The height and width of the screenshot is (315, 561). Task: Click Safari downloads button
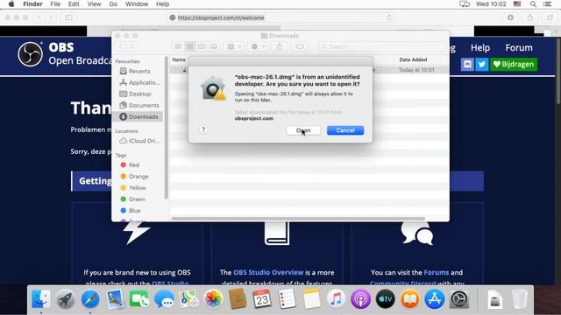click(510, 17)
